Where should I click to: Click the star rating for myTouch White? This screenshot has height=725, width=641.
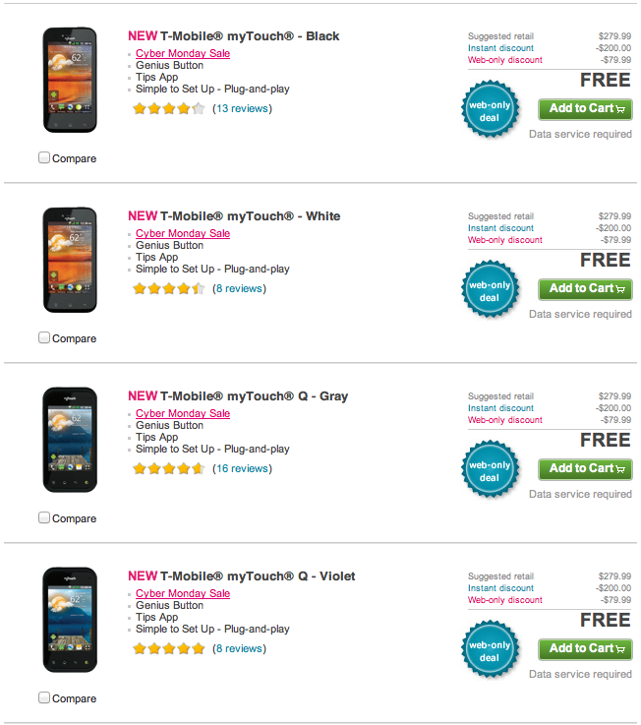(169, 289)
